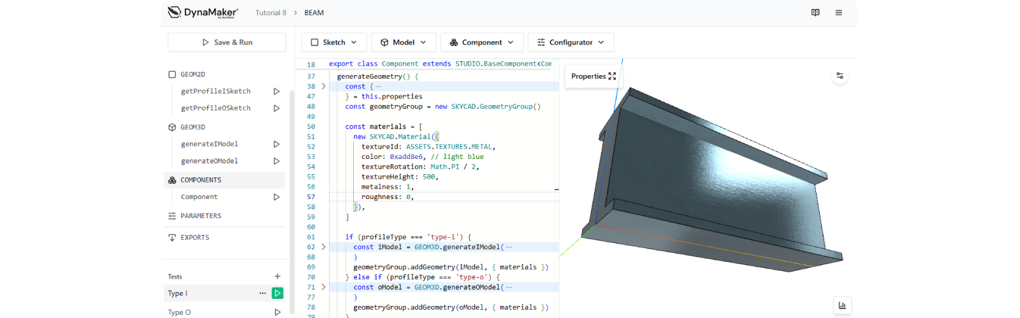
Task: Add a new test with plus icon
Action: pos(277,277)
